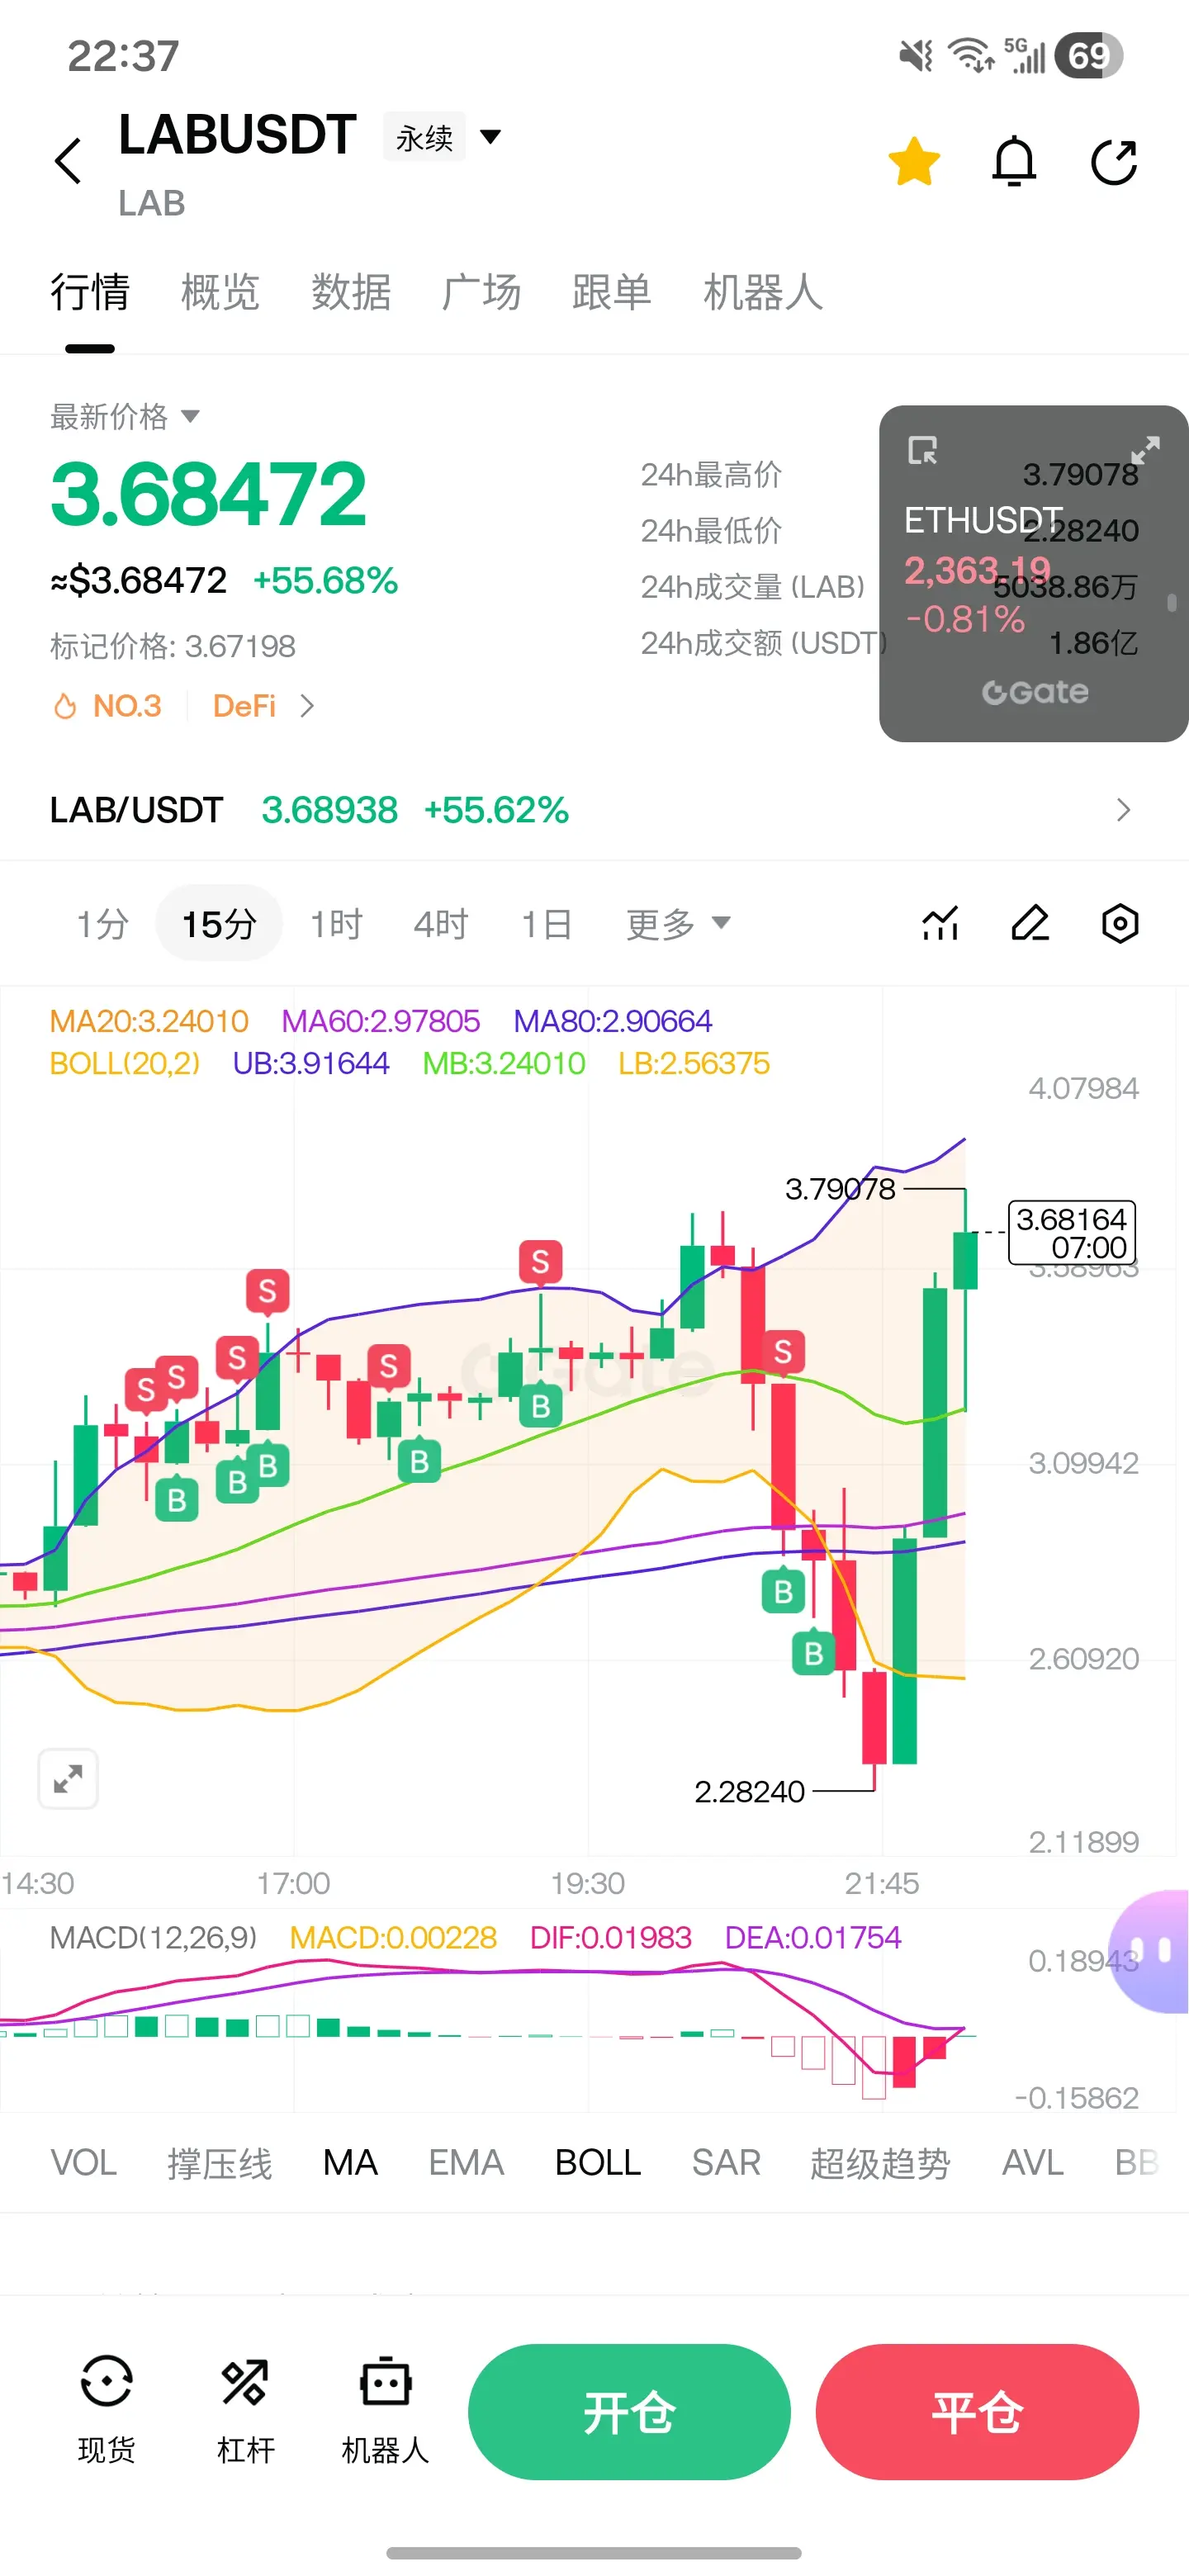Toggle the BOLL indicator
The width and height of the screenshot is (1189, 2576).
pyautogui.click(x=598, y=2163)
